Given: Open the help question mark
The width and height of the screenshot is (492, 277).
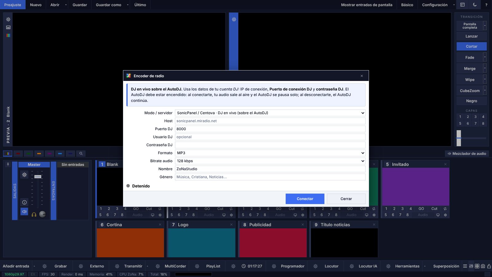Looking at the screenshot, I should 486,5.
